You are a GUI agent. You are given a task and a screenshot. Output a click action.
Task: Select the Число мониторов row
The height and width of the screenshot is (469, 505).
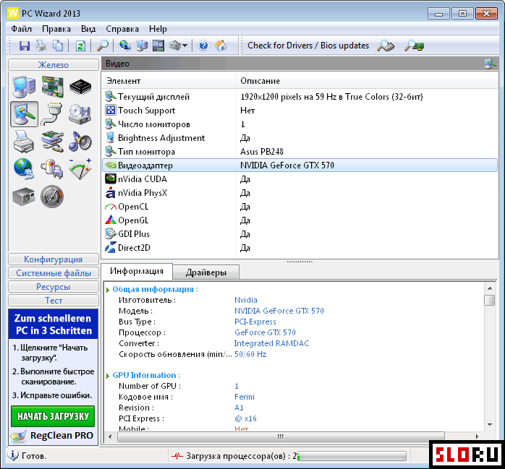click(300, 124)
